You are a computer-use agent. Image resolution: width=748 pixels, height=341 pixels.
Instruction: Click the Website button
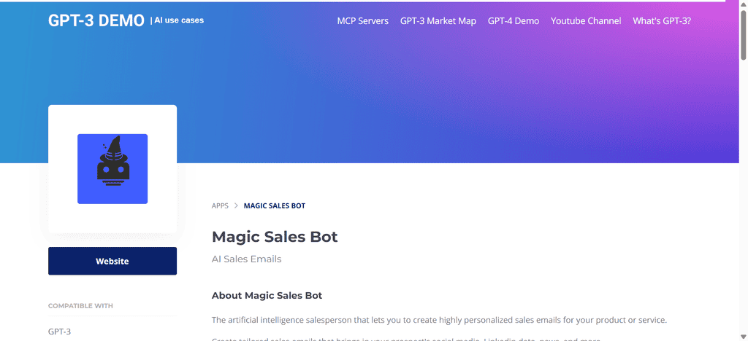click(x=112, y=261)
